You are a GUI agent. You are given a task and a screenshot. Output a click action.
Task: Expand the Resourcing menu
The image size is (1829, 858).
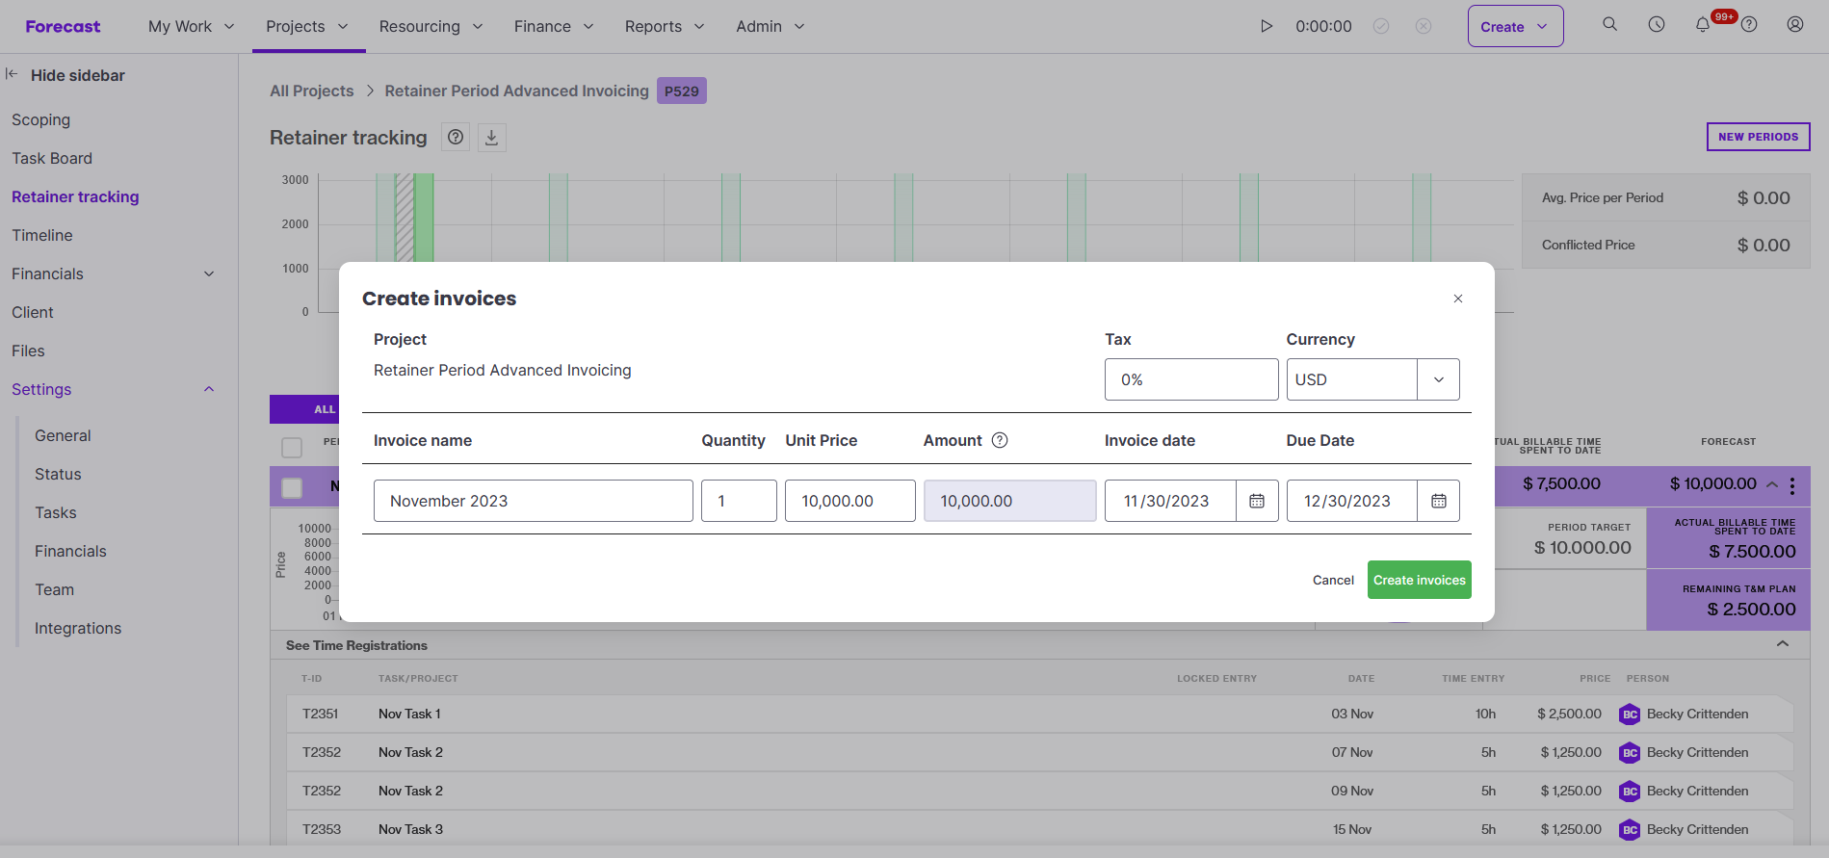point(431,26)
